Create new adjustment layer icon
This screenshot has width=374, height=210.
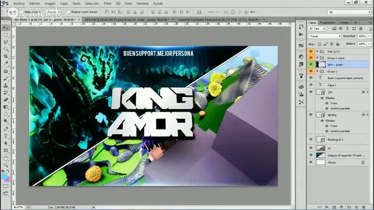click(x=341, y=207)
